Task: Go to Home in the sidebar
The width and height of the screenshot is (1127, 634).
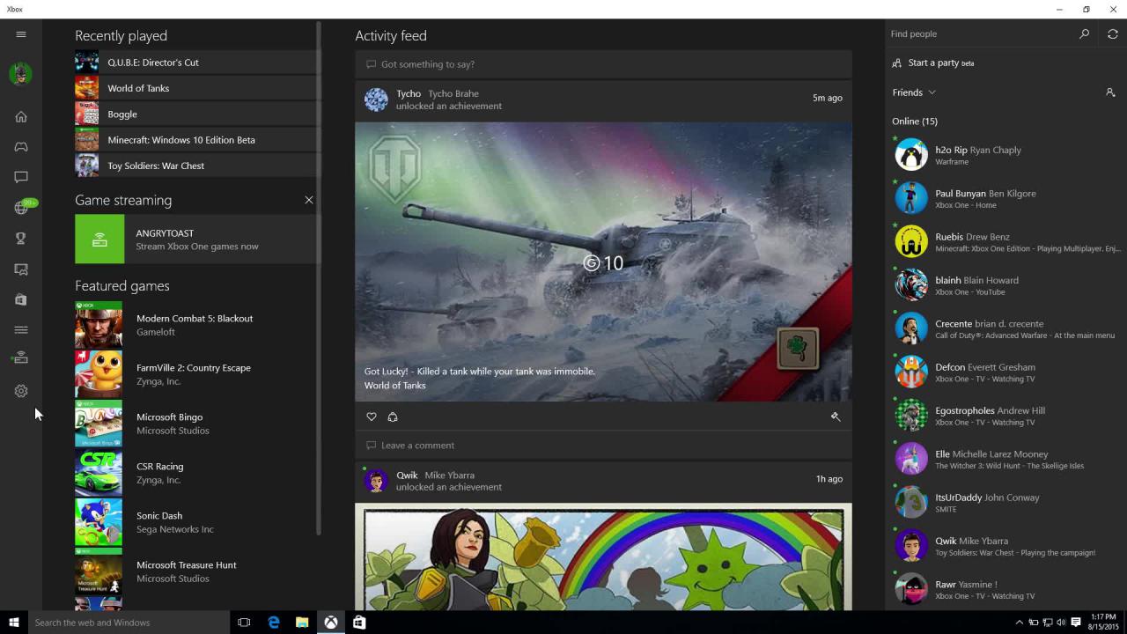Action: tap(21, 116)
